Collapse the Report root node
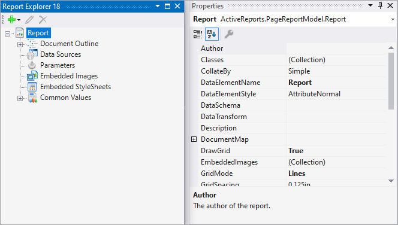Viewport: 398px width, 225px height. [8, 34]
